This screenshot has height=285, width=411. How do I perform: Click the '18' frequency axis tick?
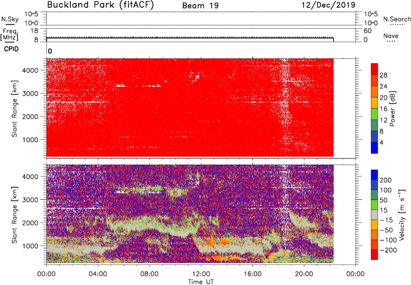34,31
